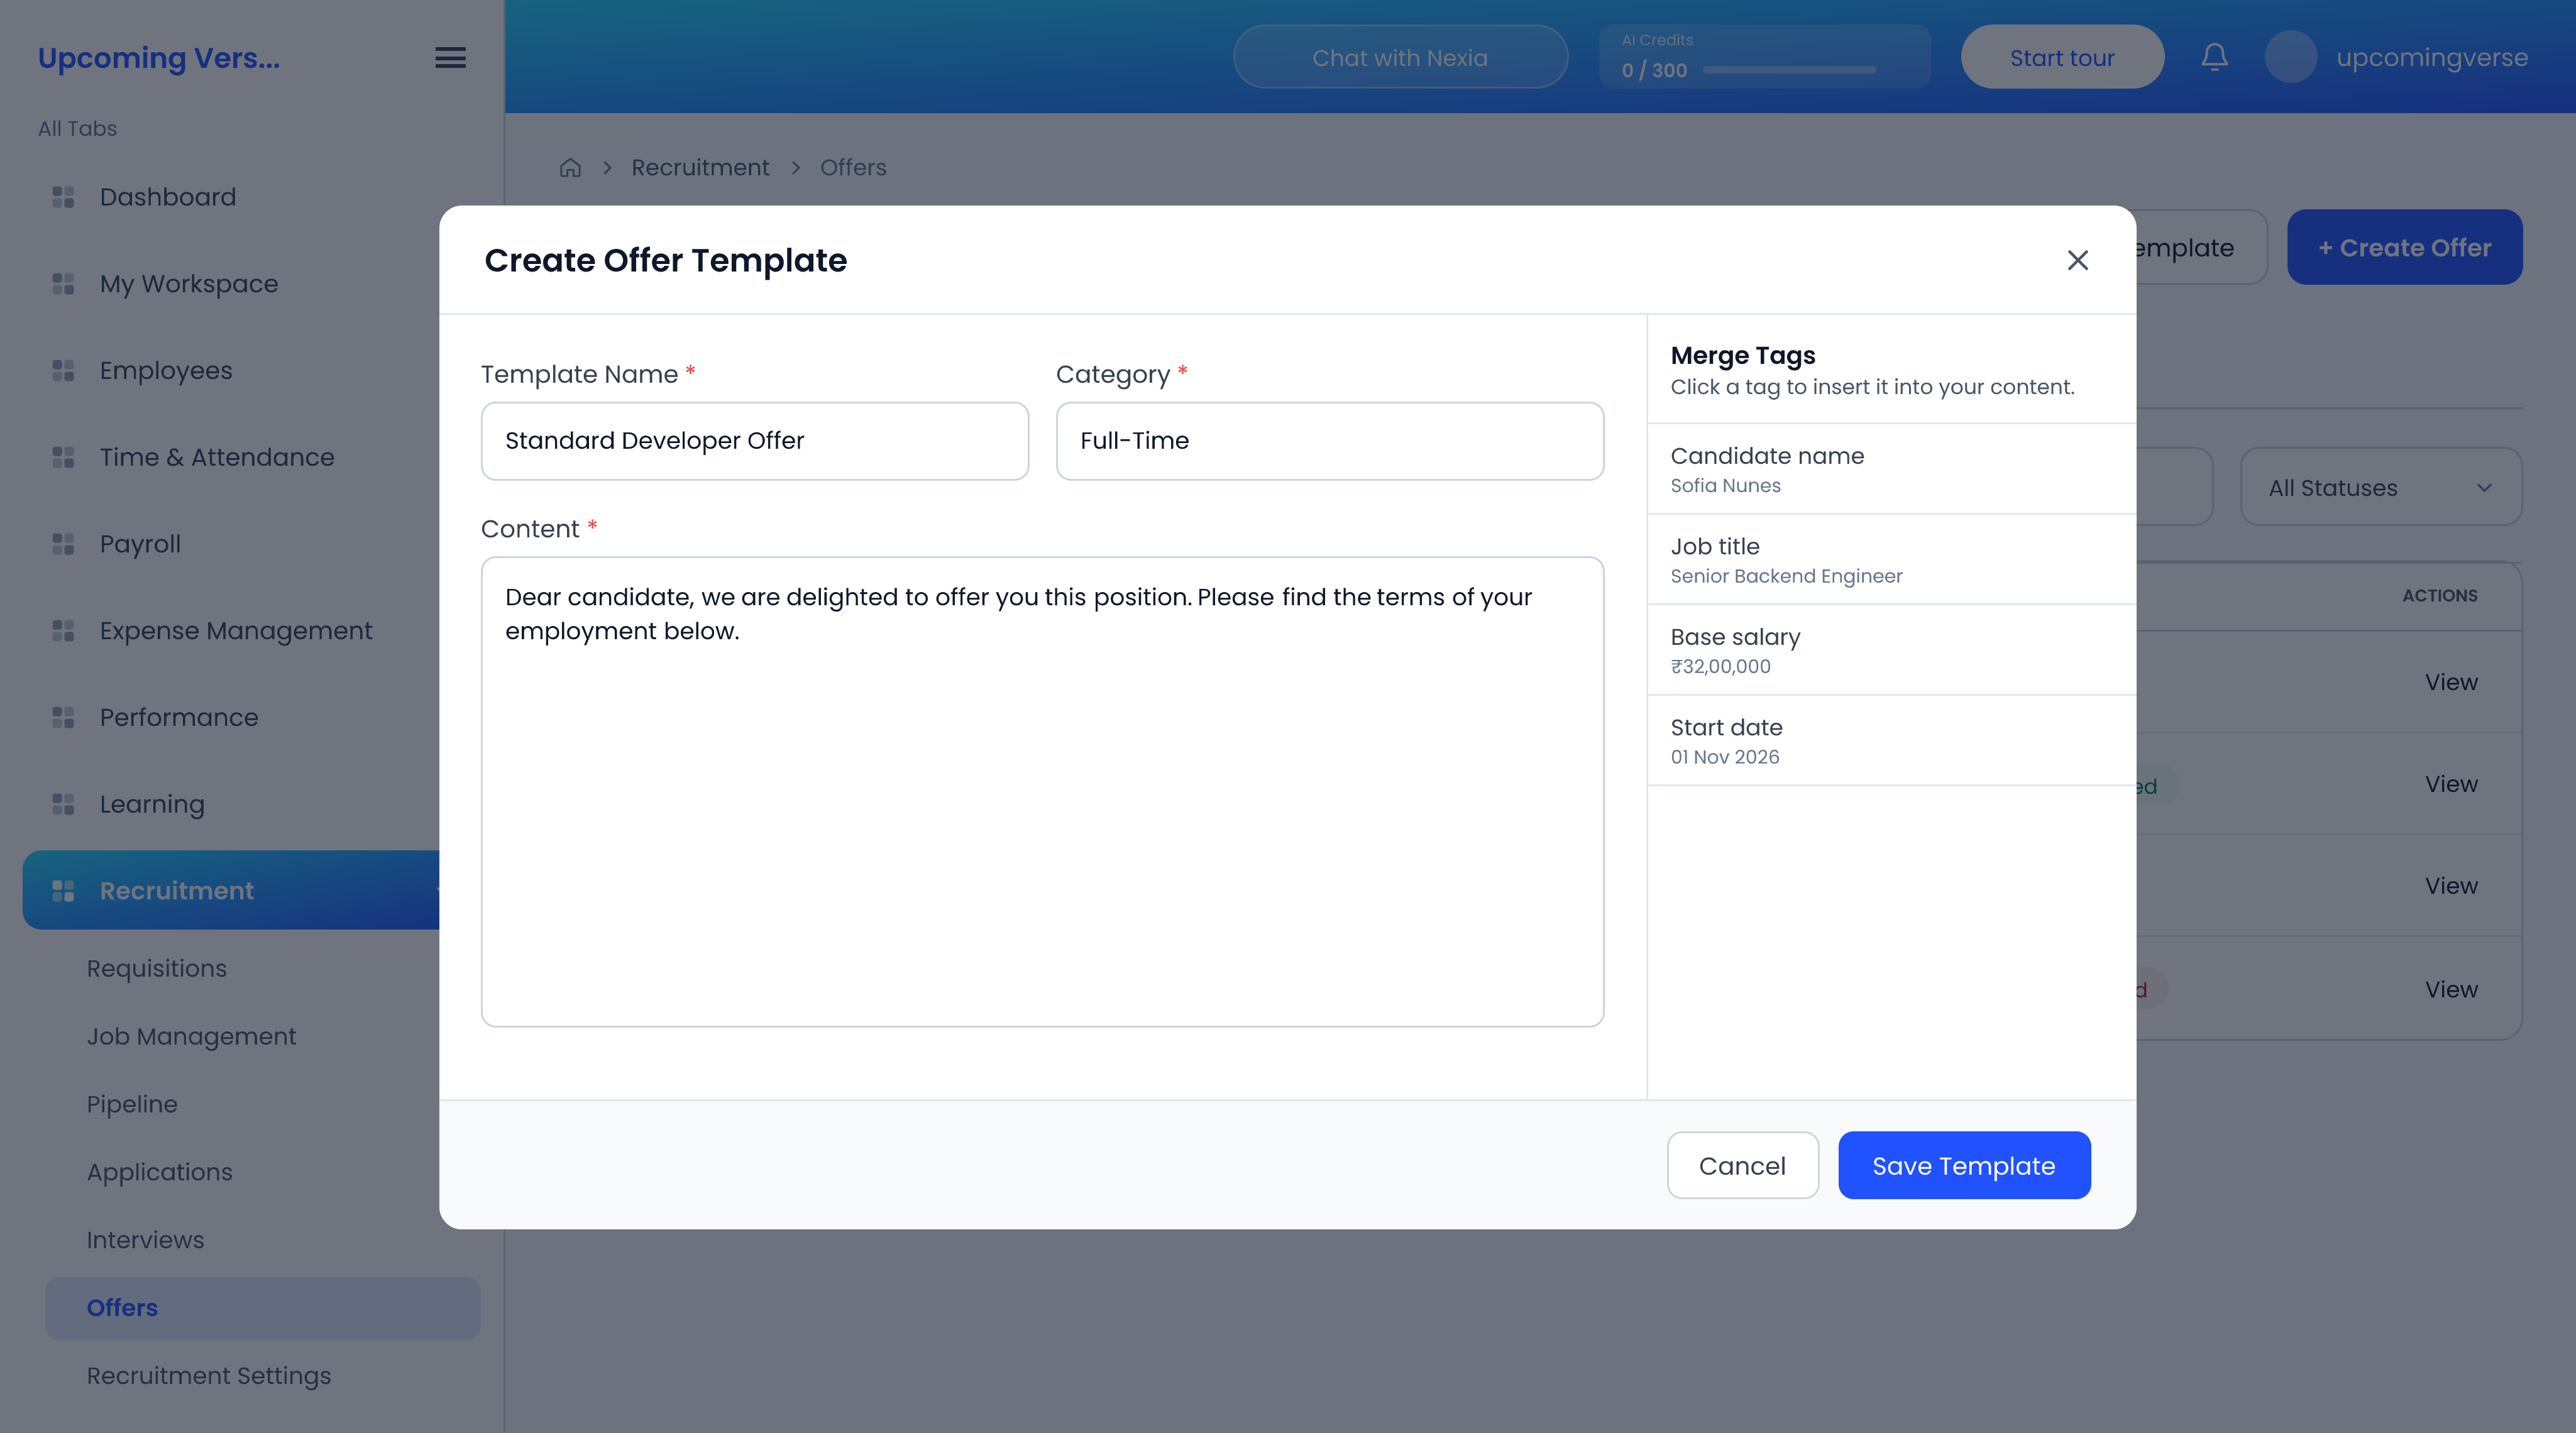
Task: Collapse the Recruitment menu section
Action: click(x=231, y=890)
